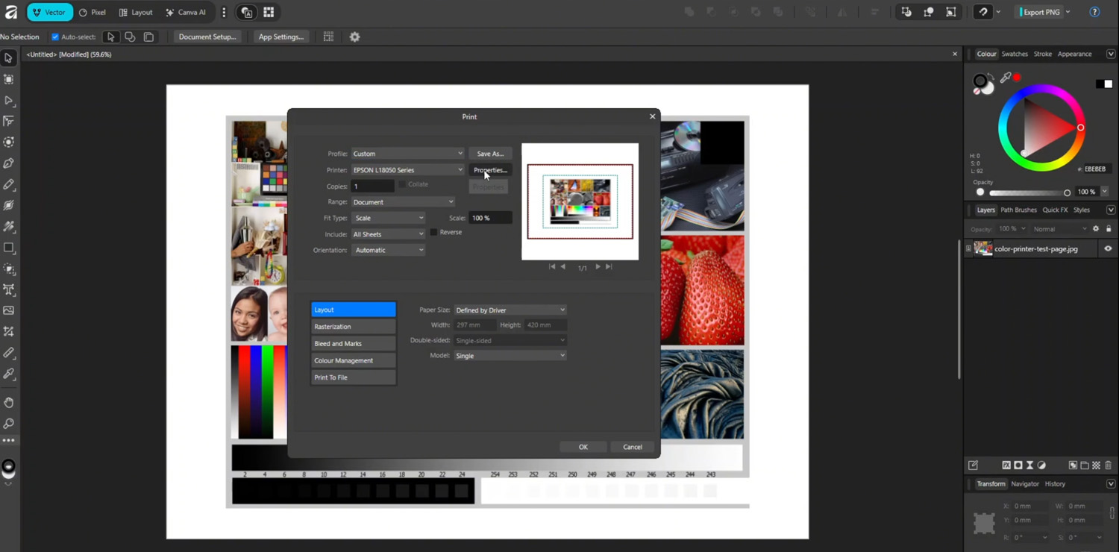
Task: Click the colour picker eyedropper icon
Action: (x=1006, y=78)
